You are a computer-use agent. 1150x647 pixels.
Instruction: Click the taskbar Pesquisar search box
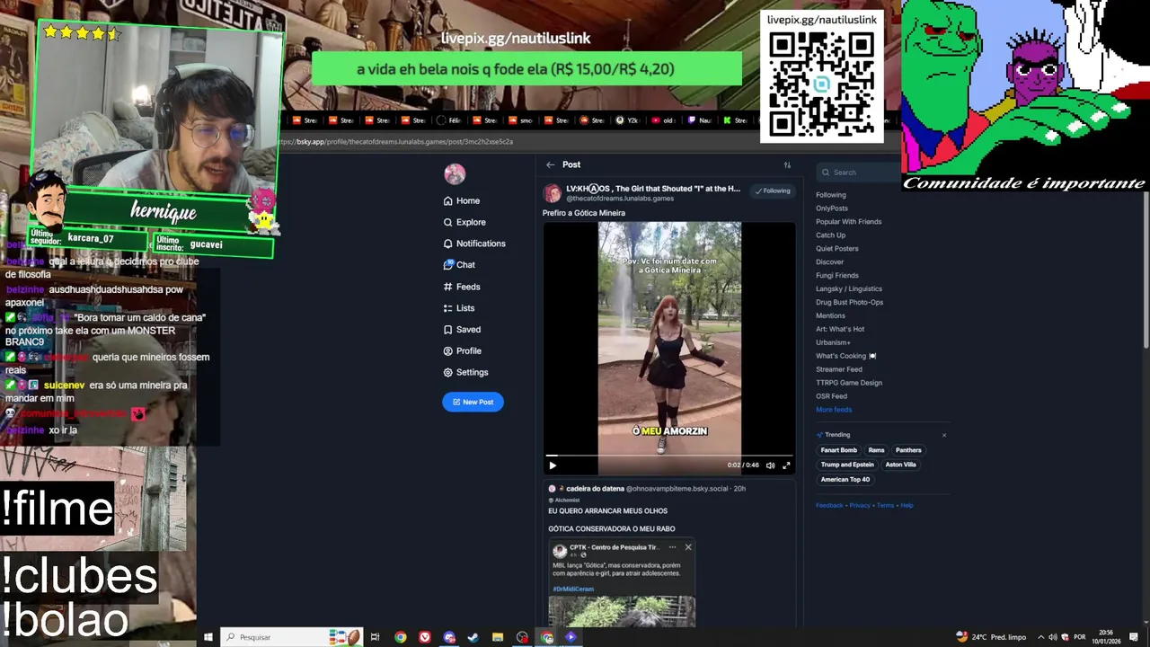[x=292, y=637]
